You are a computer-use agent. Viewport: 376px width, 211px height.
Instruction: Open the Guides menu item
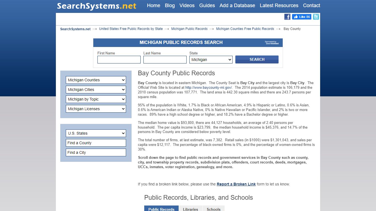(x=207, y=5)
